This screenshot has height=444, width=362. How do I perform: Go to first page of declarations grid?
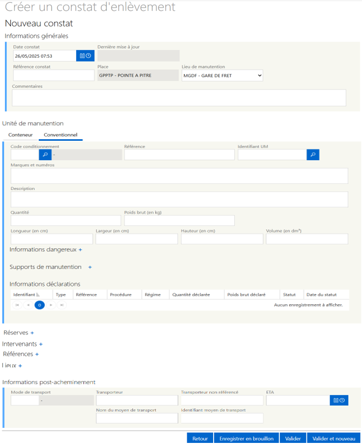(17, 305)
